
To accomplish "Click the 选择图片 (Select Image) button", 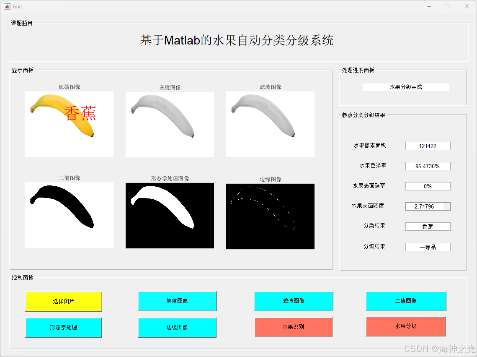I will (63, 301).
